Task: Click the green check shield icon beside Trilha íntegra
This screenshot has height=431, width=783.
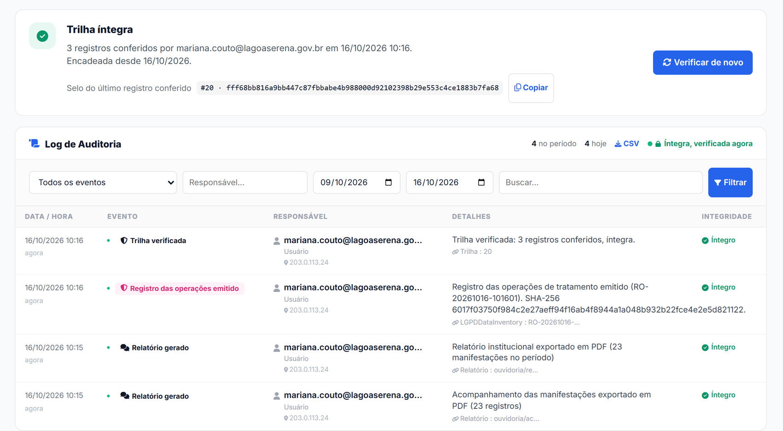Action: tap(42, 36)
